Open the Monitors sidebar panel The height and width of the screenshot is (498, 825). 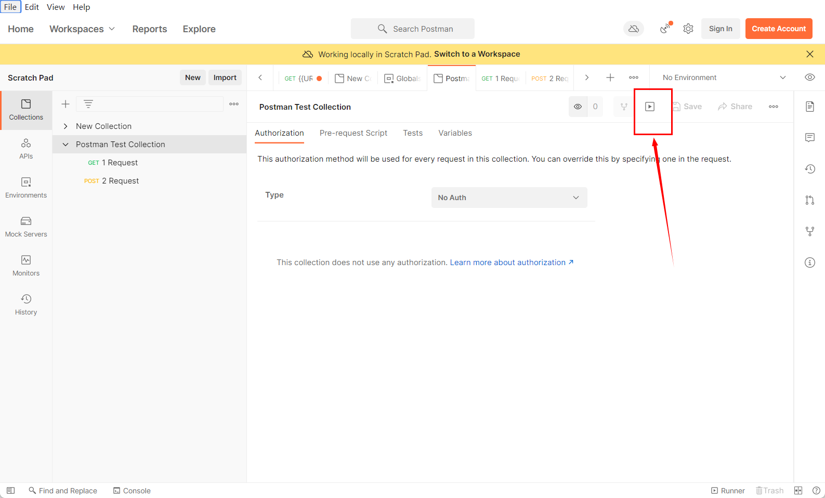[x=26, y=266]
